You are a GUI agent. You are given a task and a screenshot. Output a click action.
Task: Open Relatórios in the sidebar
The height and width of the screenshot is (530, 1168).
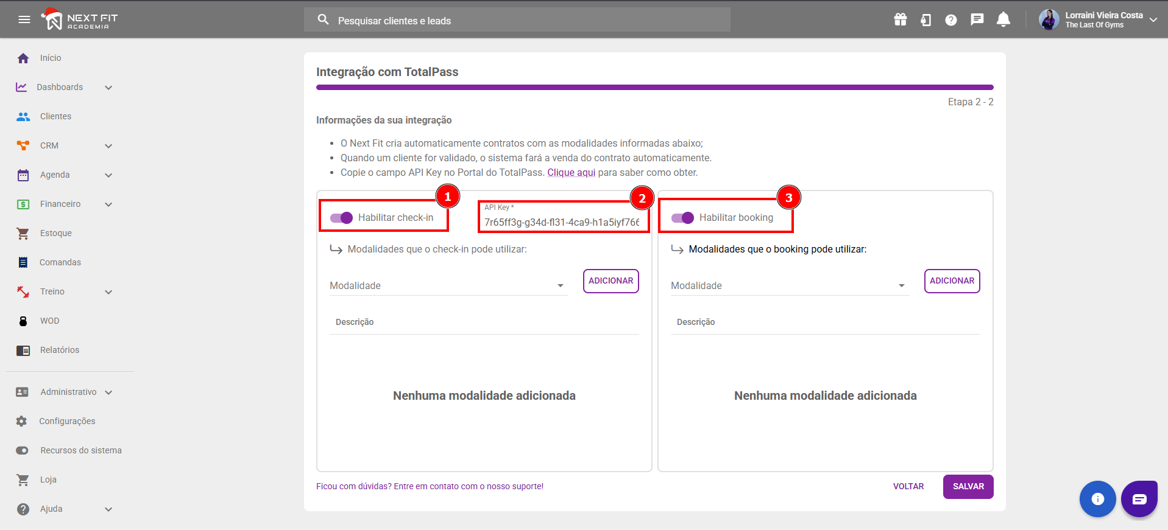point(60,350)
